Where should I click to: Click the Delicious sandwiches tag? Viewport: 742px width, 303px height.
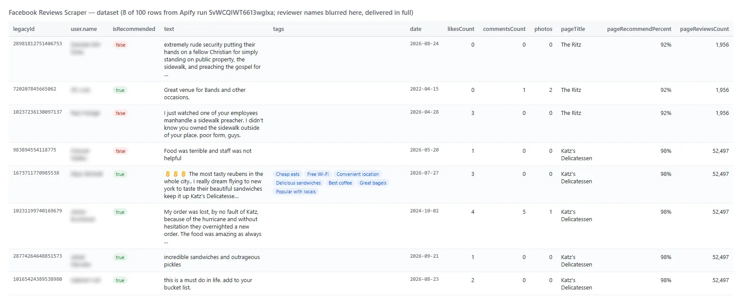coord(298,183)
